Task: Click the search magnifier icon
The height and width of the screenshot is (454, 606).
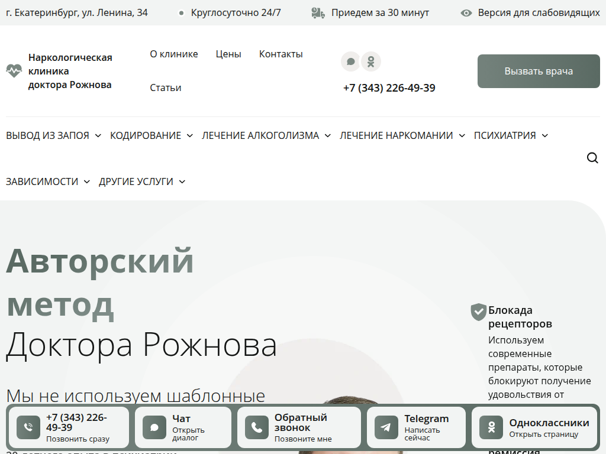Action: coord(592,158)
